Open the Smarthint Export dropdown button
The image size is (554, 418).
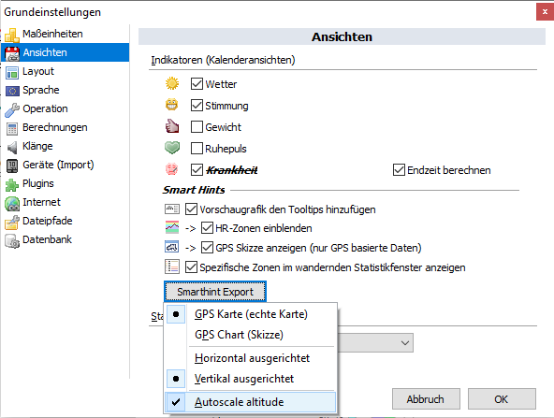pos(215,292)
